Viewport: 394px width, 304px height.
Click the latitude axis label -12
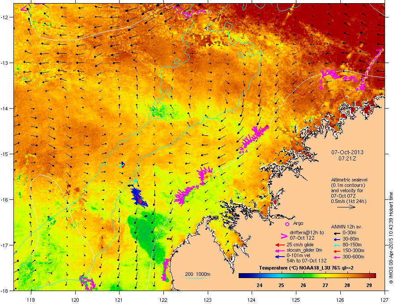tap(5, 17)
